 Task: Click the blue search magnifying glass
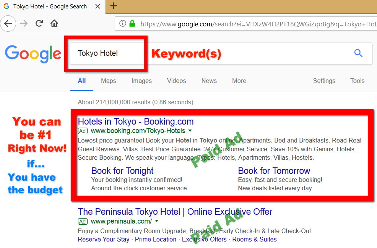(358, 53)
